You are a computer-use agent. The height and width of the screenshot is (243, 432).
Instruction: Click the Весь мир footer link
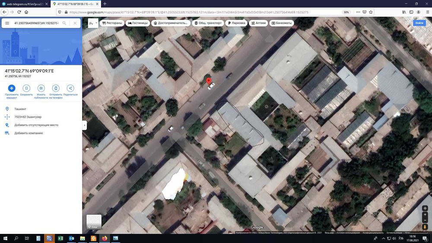pos(329,233)
